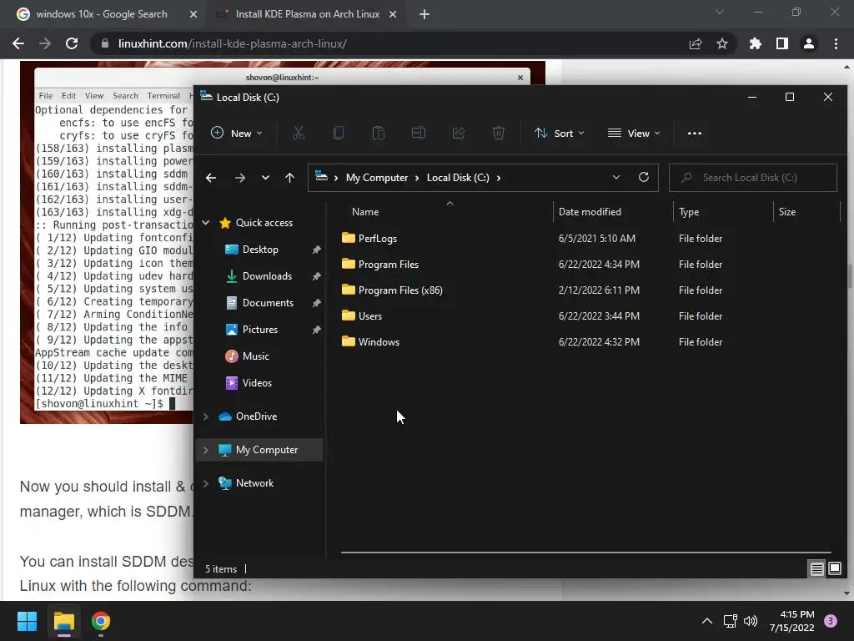Open recent locations dropdown arrow

coord(265,178)
